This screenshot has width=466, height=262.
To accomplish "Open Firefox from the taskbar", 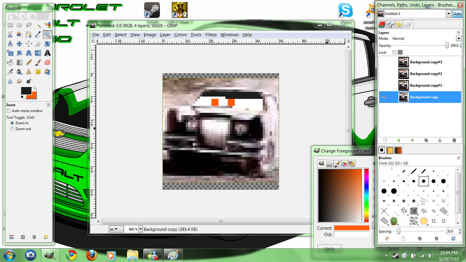I will tap(91, 255).
